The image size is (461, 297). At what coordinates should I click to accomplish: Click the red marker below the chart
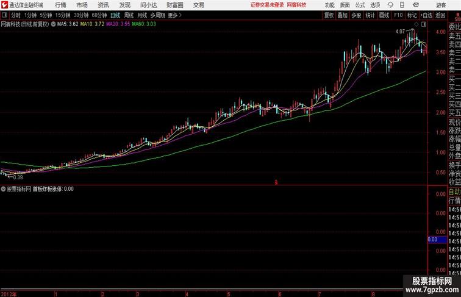tap(276, 182)
